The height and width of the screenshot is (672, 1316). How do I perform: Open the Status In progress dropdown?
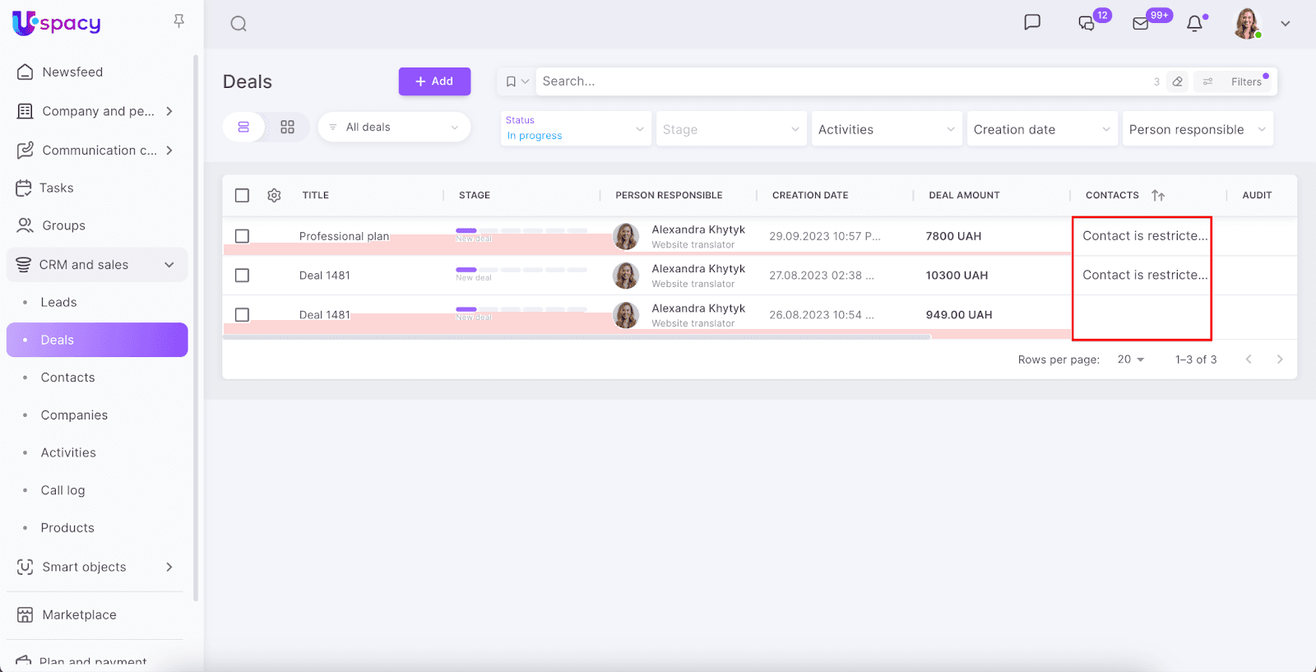(x=575, y=128)
